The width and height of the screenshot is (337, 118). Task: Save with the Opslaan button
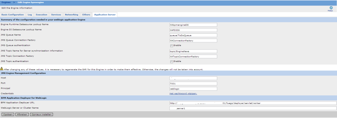(8, 114)
